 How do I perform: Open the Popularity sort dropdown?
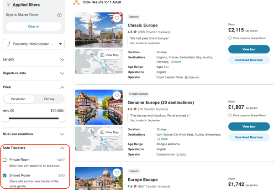pyautogui.click(x=34, y=44)
